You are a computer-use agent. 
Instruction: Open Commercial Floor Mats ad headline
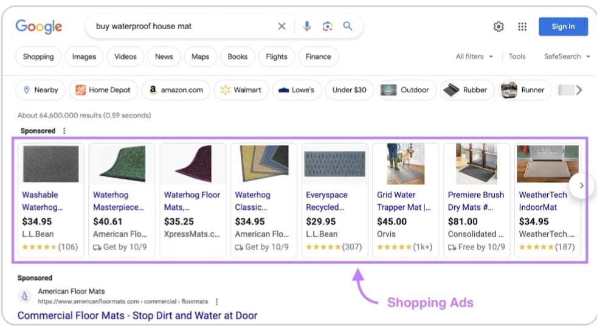[137, 316]
